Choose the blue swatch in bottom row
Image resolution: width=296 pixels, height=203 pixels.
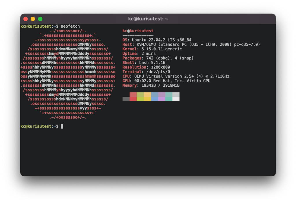click(154, 99)
